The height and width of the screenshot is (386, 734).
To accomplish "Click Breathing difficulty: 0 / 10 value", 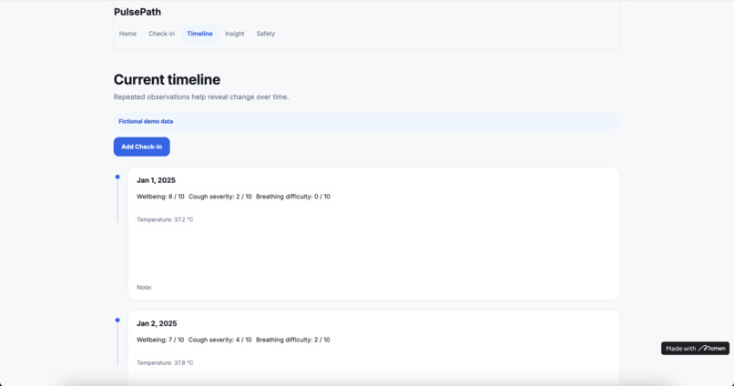I will pyautogui.click(x=293, y=197).
